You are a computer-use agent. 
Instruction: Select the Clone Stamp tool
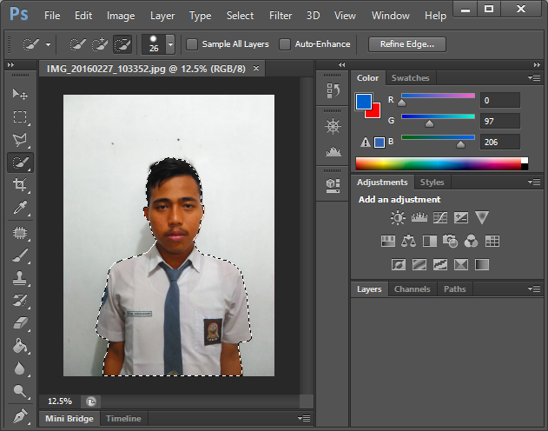(20, 278)
